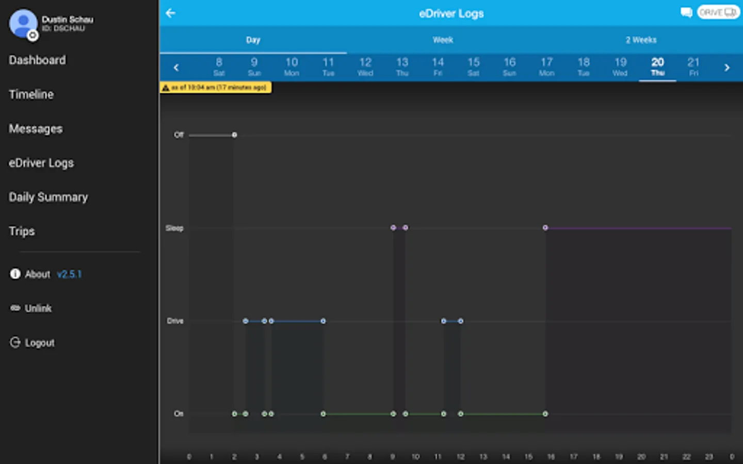743x464 pixels.
Task: Select Tue 11 in date strip
Action: (x=328, y=67)
